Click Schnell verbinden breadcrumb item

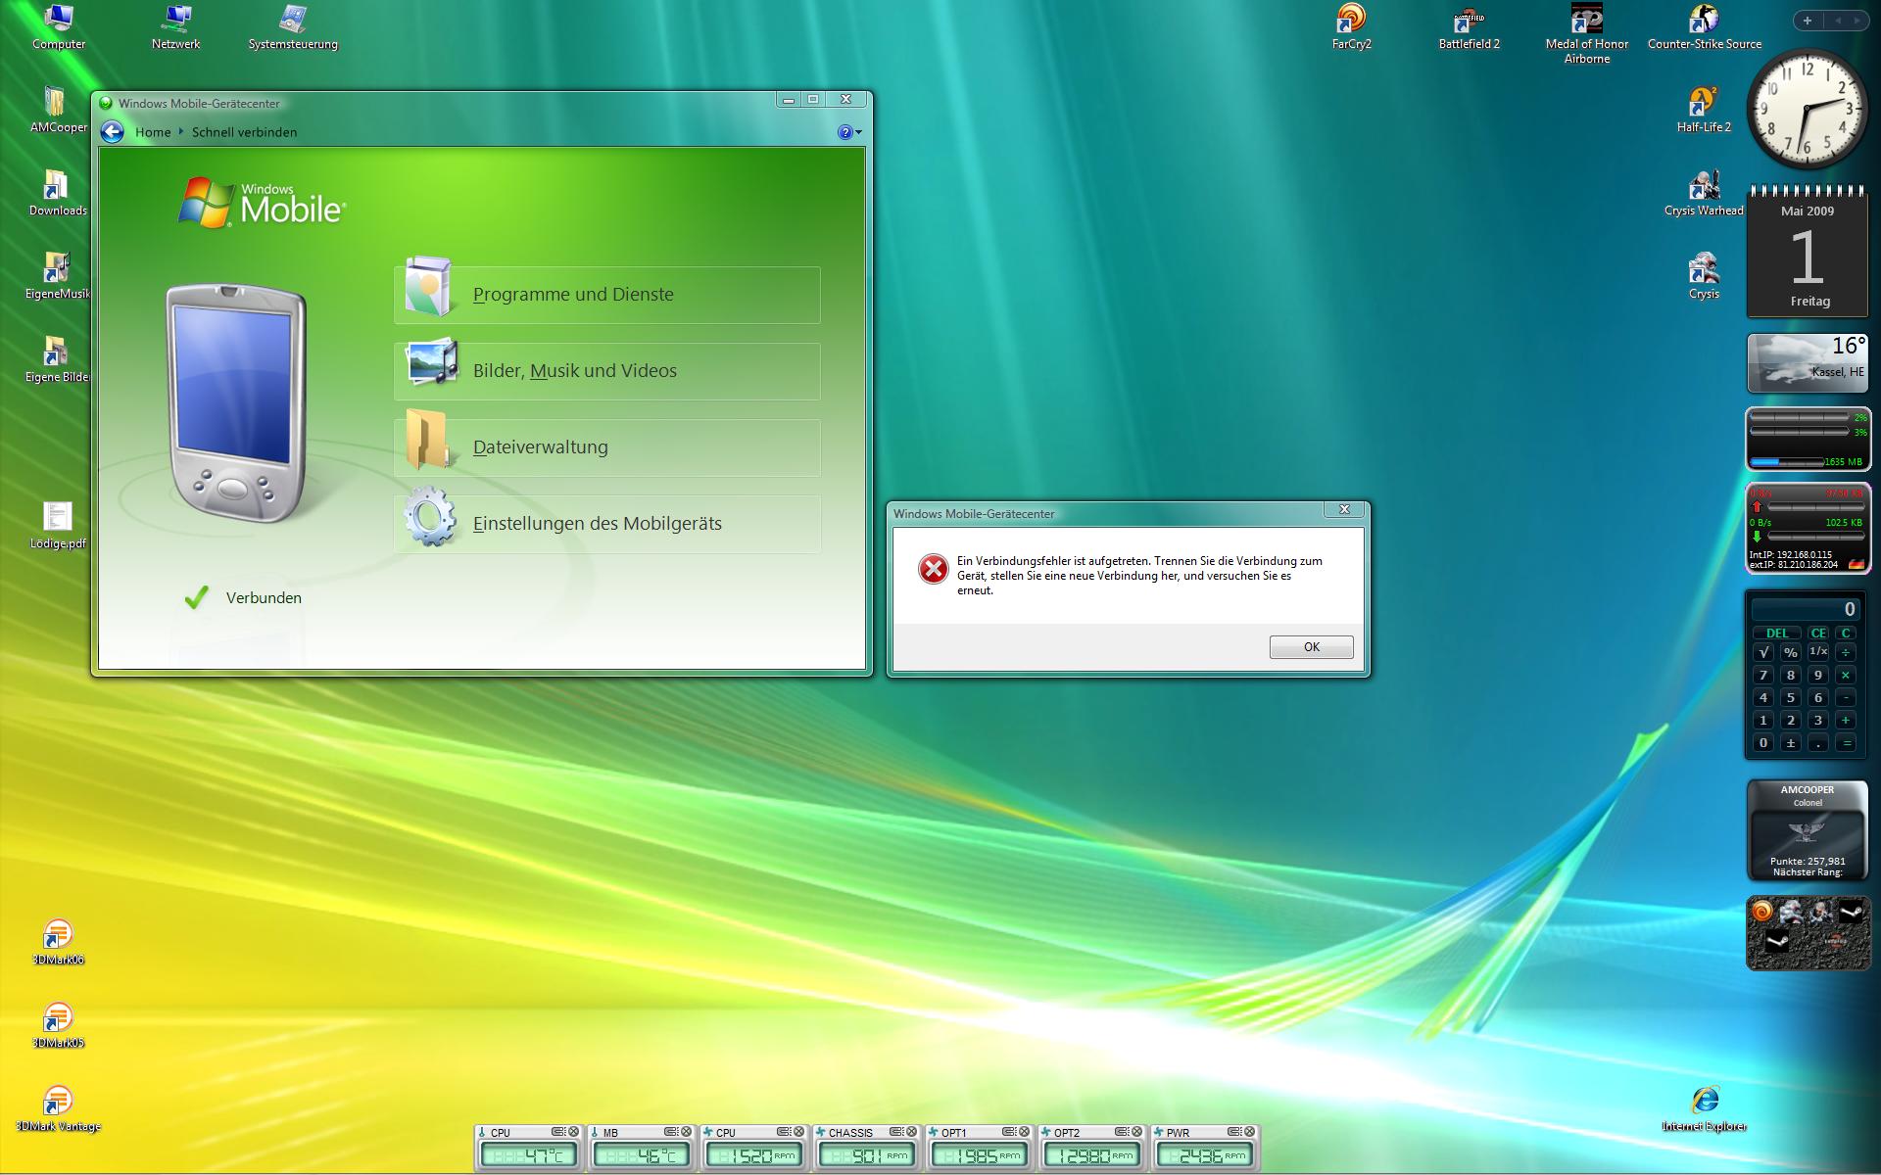244,132
